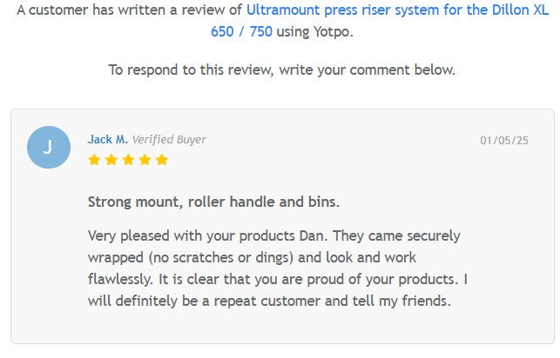The width and height of the screenshot is (560, 358).
Task: Click the "using Yotpo" text
Action: coord(315,31)
